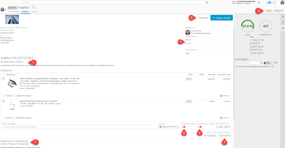
Task: Click the share nodes icon in sidebar strip
Action: [283, 22]
